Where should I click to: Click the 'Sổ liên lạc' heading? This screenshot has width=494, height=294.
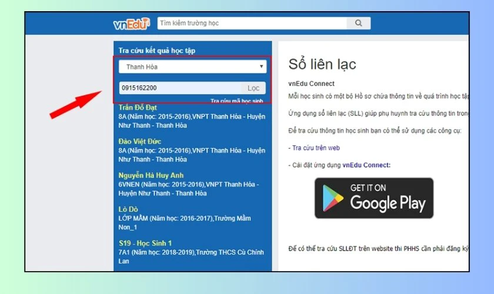(322, 64)
